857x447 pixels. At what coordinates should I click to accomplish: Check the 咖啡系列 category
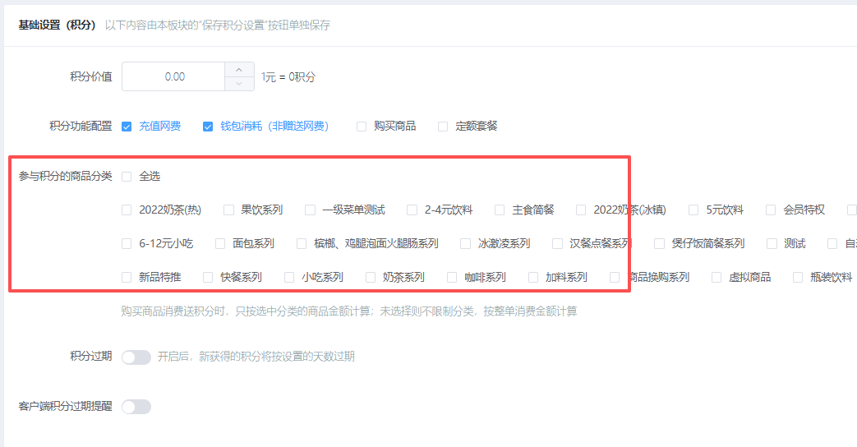452,278
